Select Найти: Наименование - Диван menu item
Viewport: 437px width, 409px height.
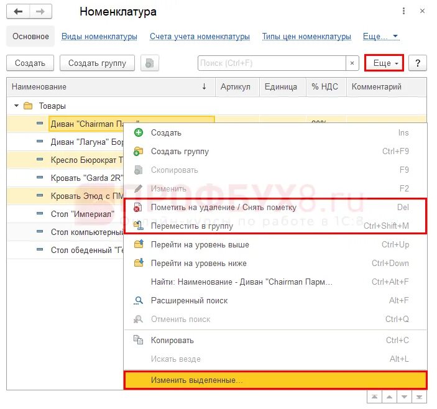pos(275,282)
